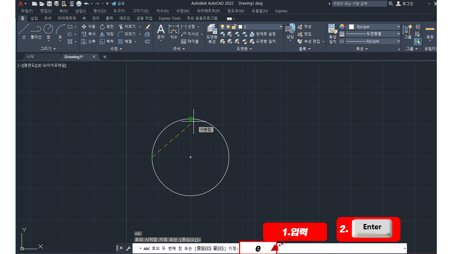This screenshot has width=452, height=254.
Task: Switch to the 파라메트릭 ribbon tab
Action: click(x=67, y=18)
